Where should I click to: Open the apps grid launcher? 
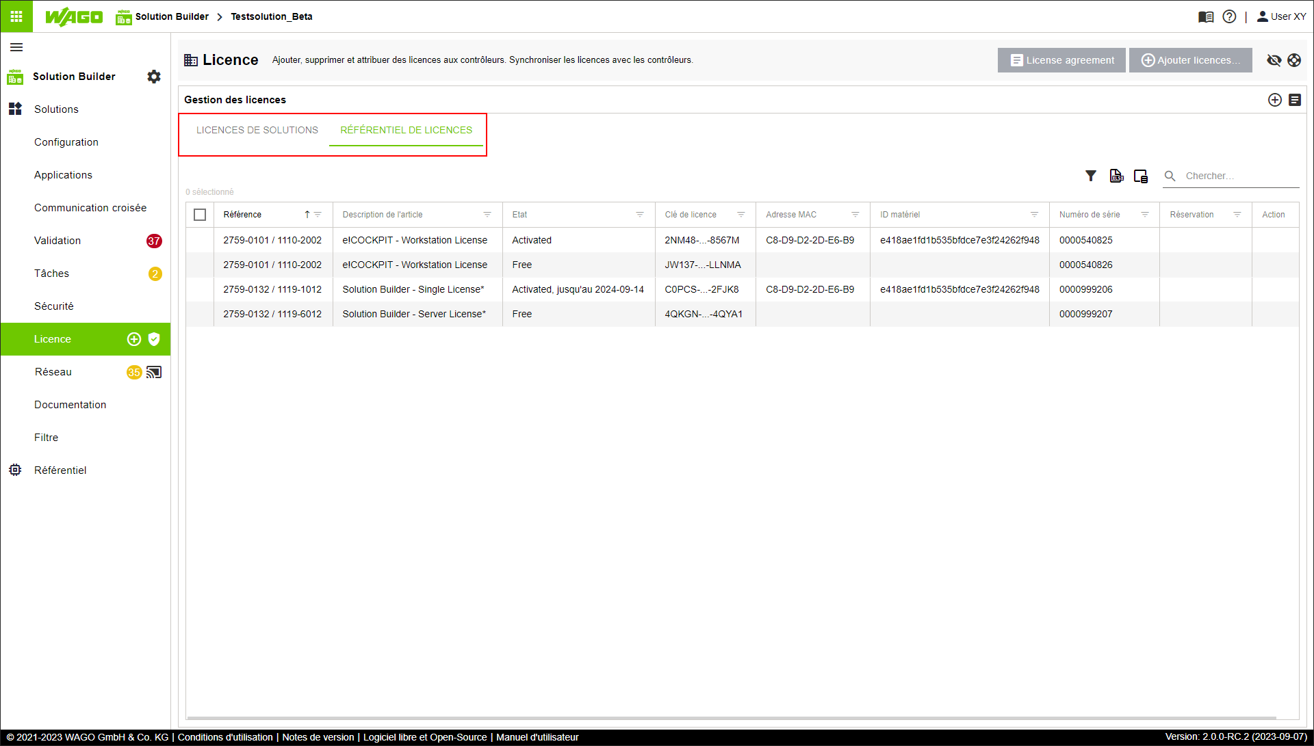16,16
